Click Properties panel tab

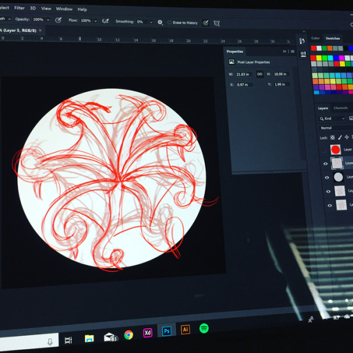235,52
